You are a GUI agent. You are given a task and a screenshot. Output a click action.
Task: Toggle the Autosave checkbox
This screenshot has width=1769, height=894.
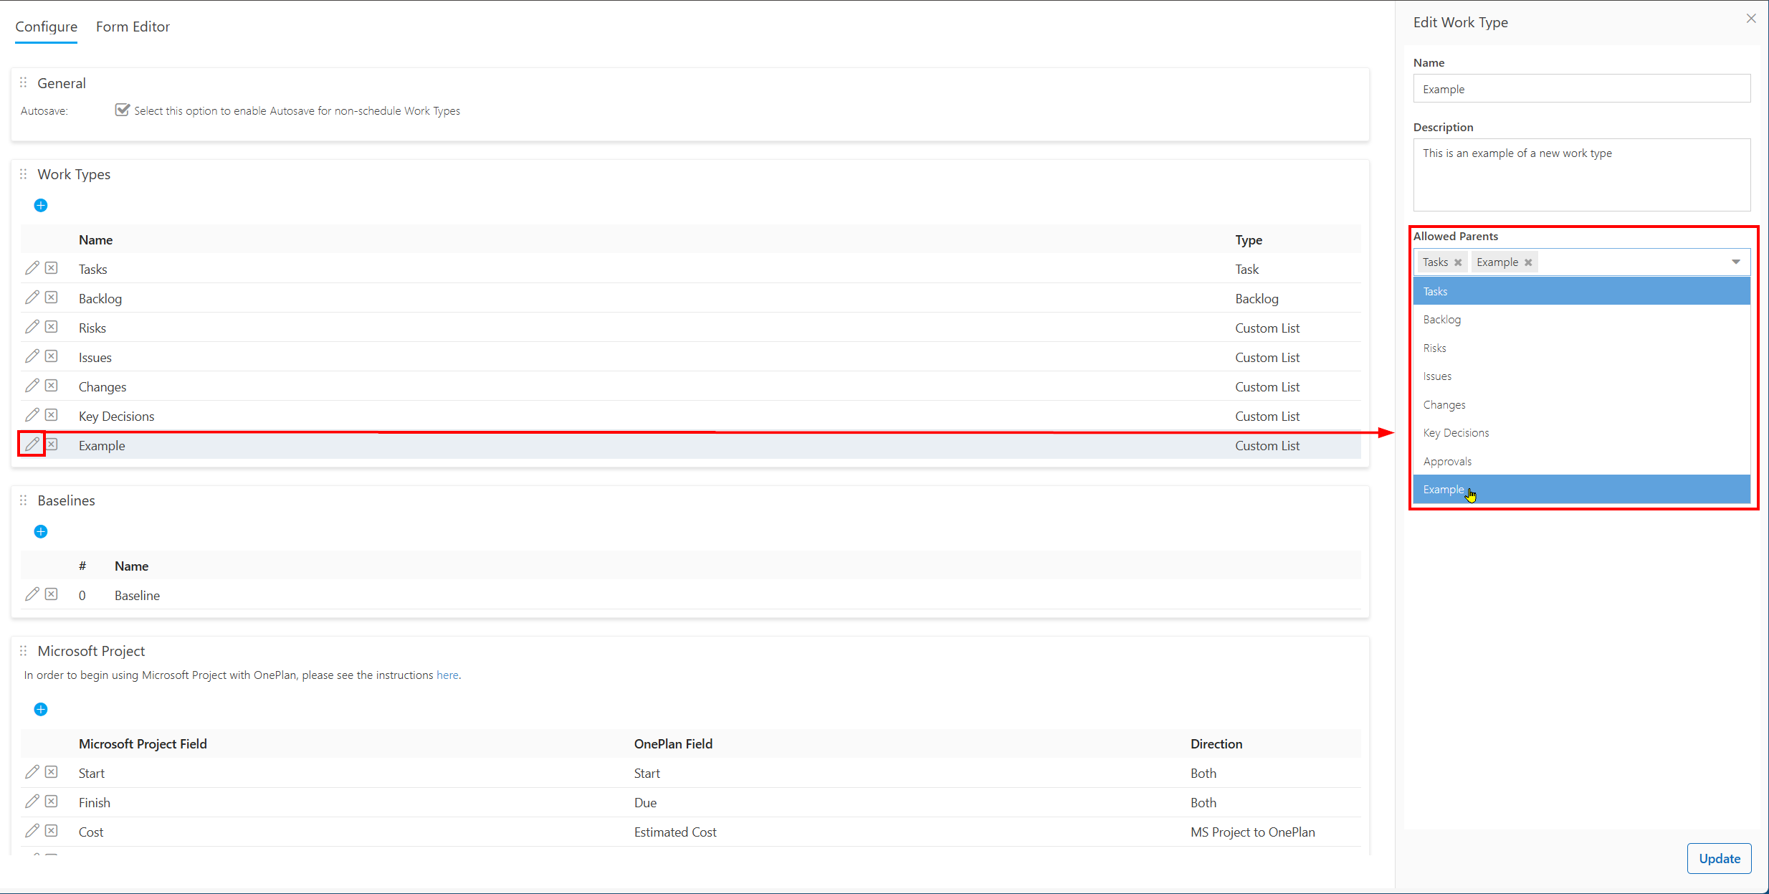pyautogui.click(x=123, y=110)
